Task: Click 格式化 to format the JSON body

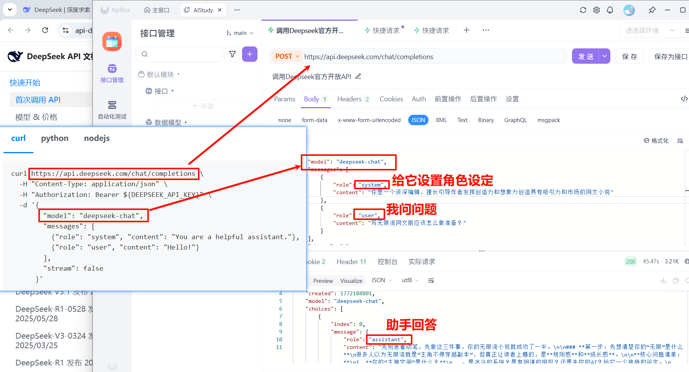Action: [656, 141]
